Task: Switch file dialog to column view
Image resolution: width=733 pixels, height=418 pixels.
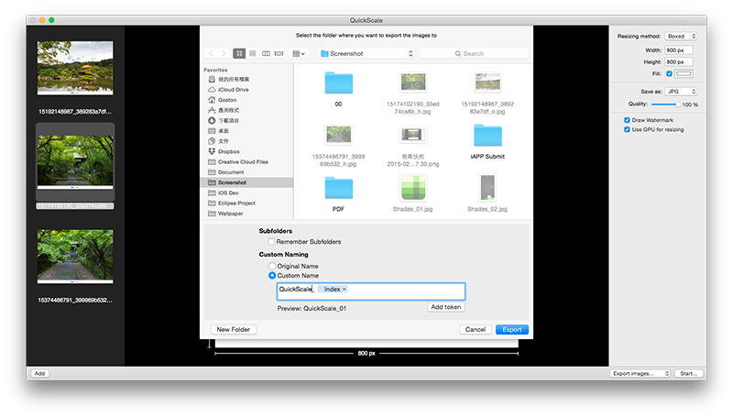Action: tap(266, 53)
